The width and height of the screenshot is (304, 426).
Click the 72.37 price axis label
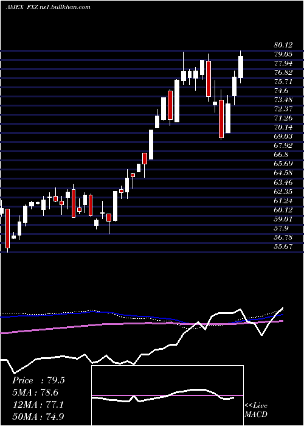(x=283, y=109)
